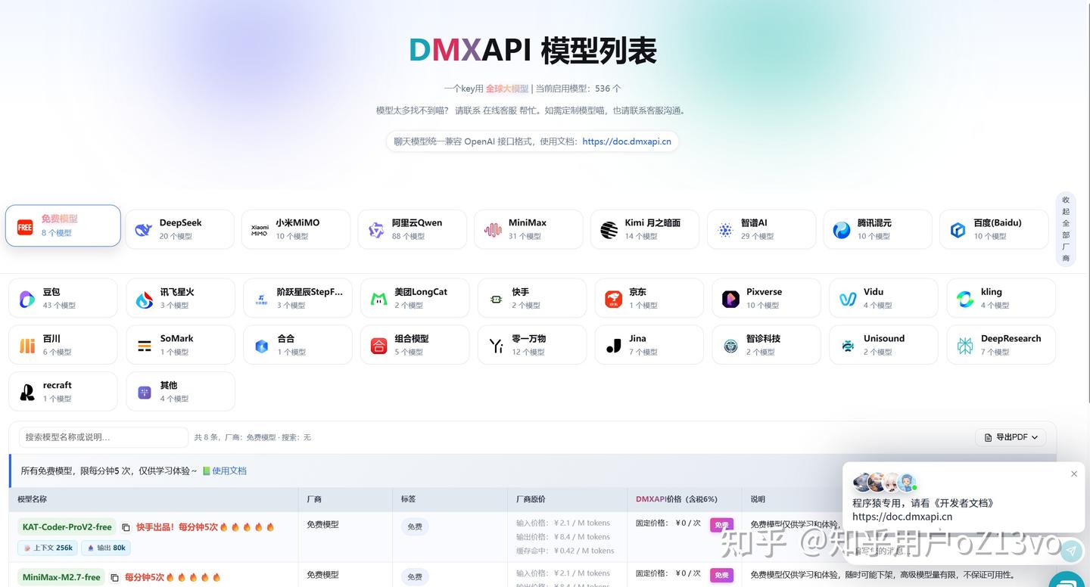
Task: Click the recraft logo icon
Action: coord(27,392)
